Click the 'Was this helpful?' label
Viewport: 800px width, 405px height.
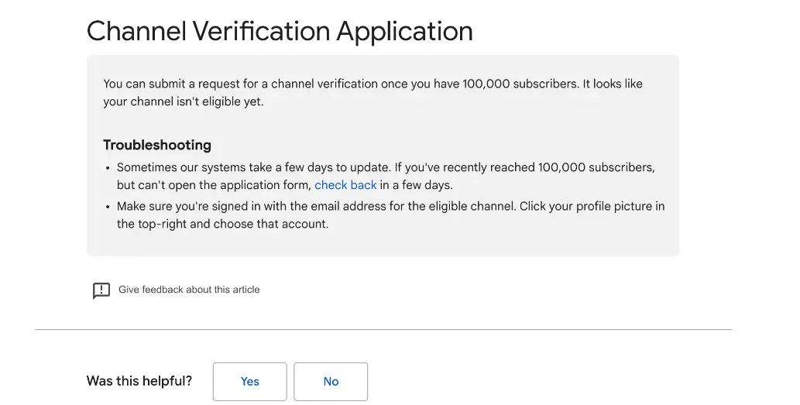pyautogui.click(x=139, y=381)
